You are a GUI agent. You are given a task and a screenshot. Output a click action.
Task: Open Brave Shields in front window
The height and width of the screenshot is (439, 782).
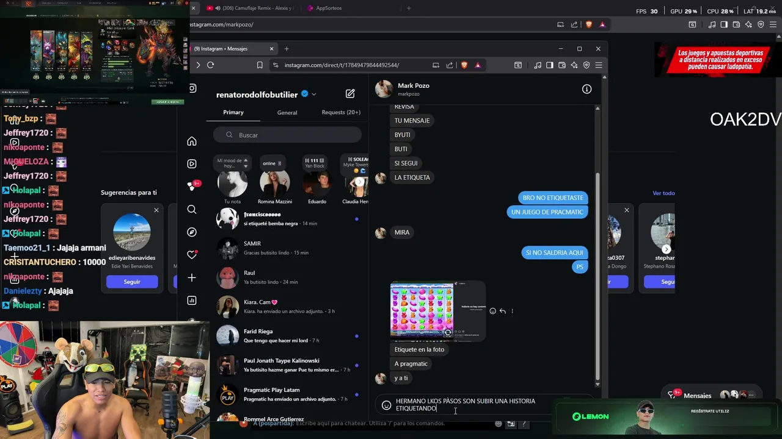tap(464, 65)
